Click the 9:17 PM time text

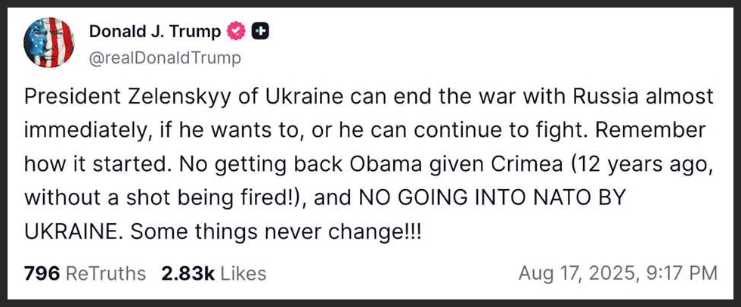pos(681,273)
